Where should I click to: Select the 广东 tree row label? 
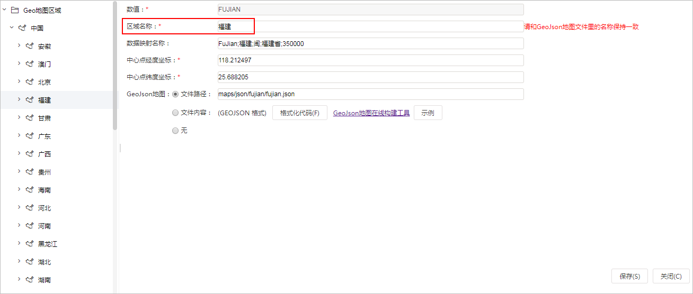point(45,136)
